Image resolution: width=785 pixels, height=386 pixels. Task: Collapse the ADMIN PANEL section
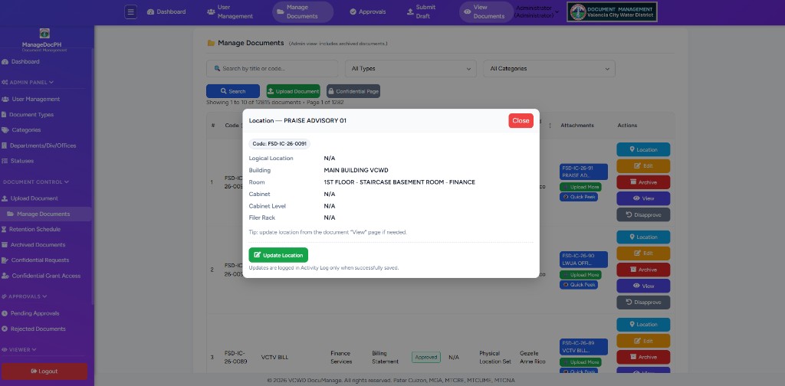[28, 82]
